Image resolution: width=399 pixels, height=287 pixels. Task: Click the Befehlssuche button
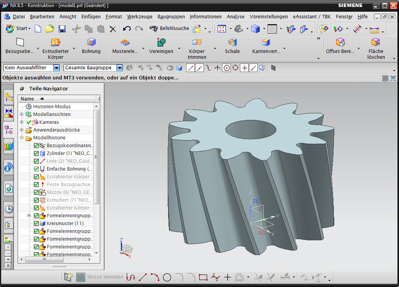tap(170, 29)
